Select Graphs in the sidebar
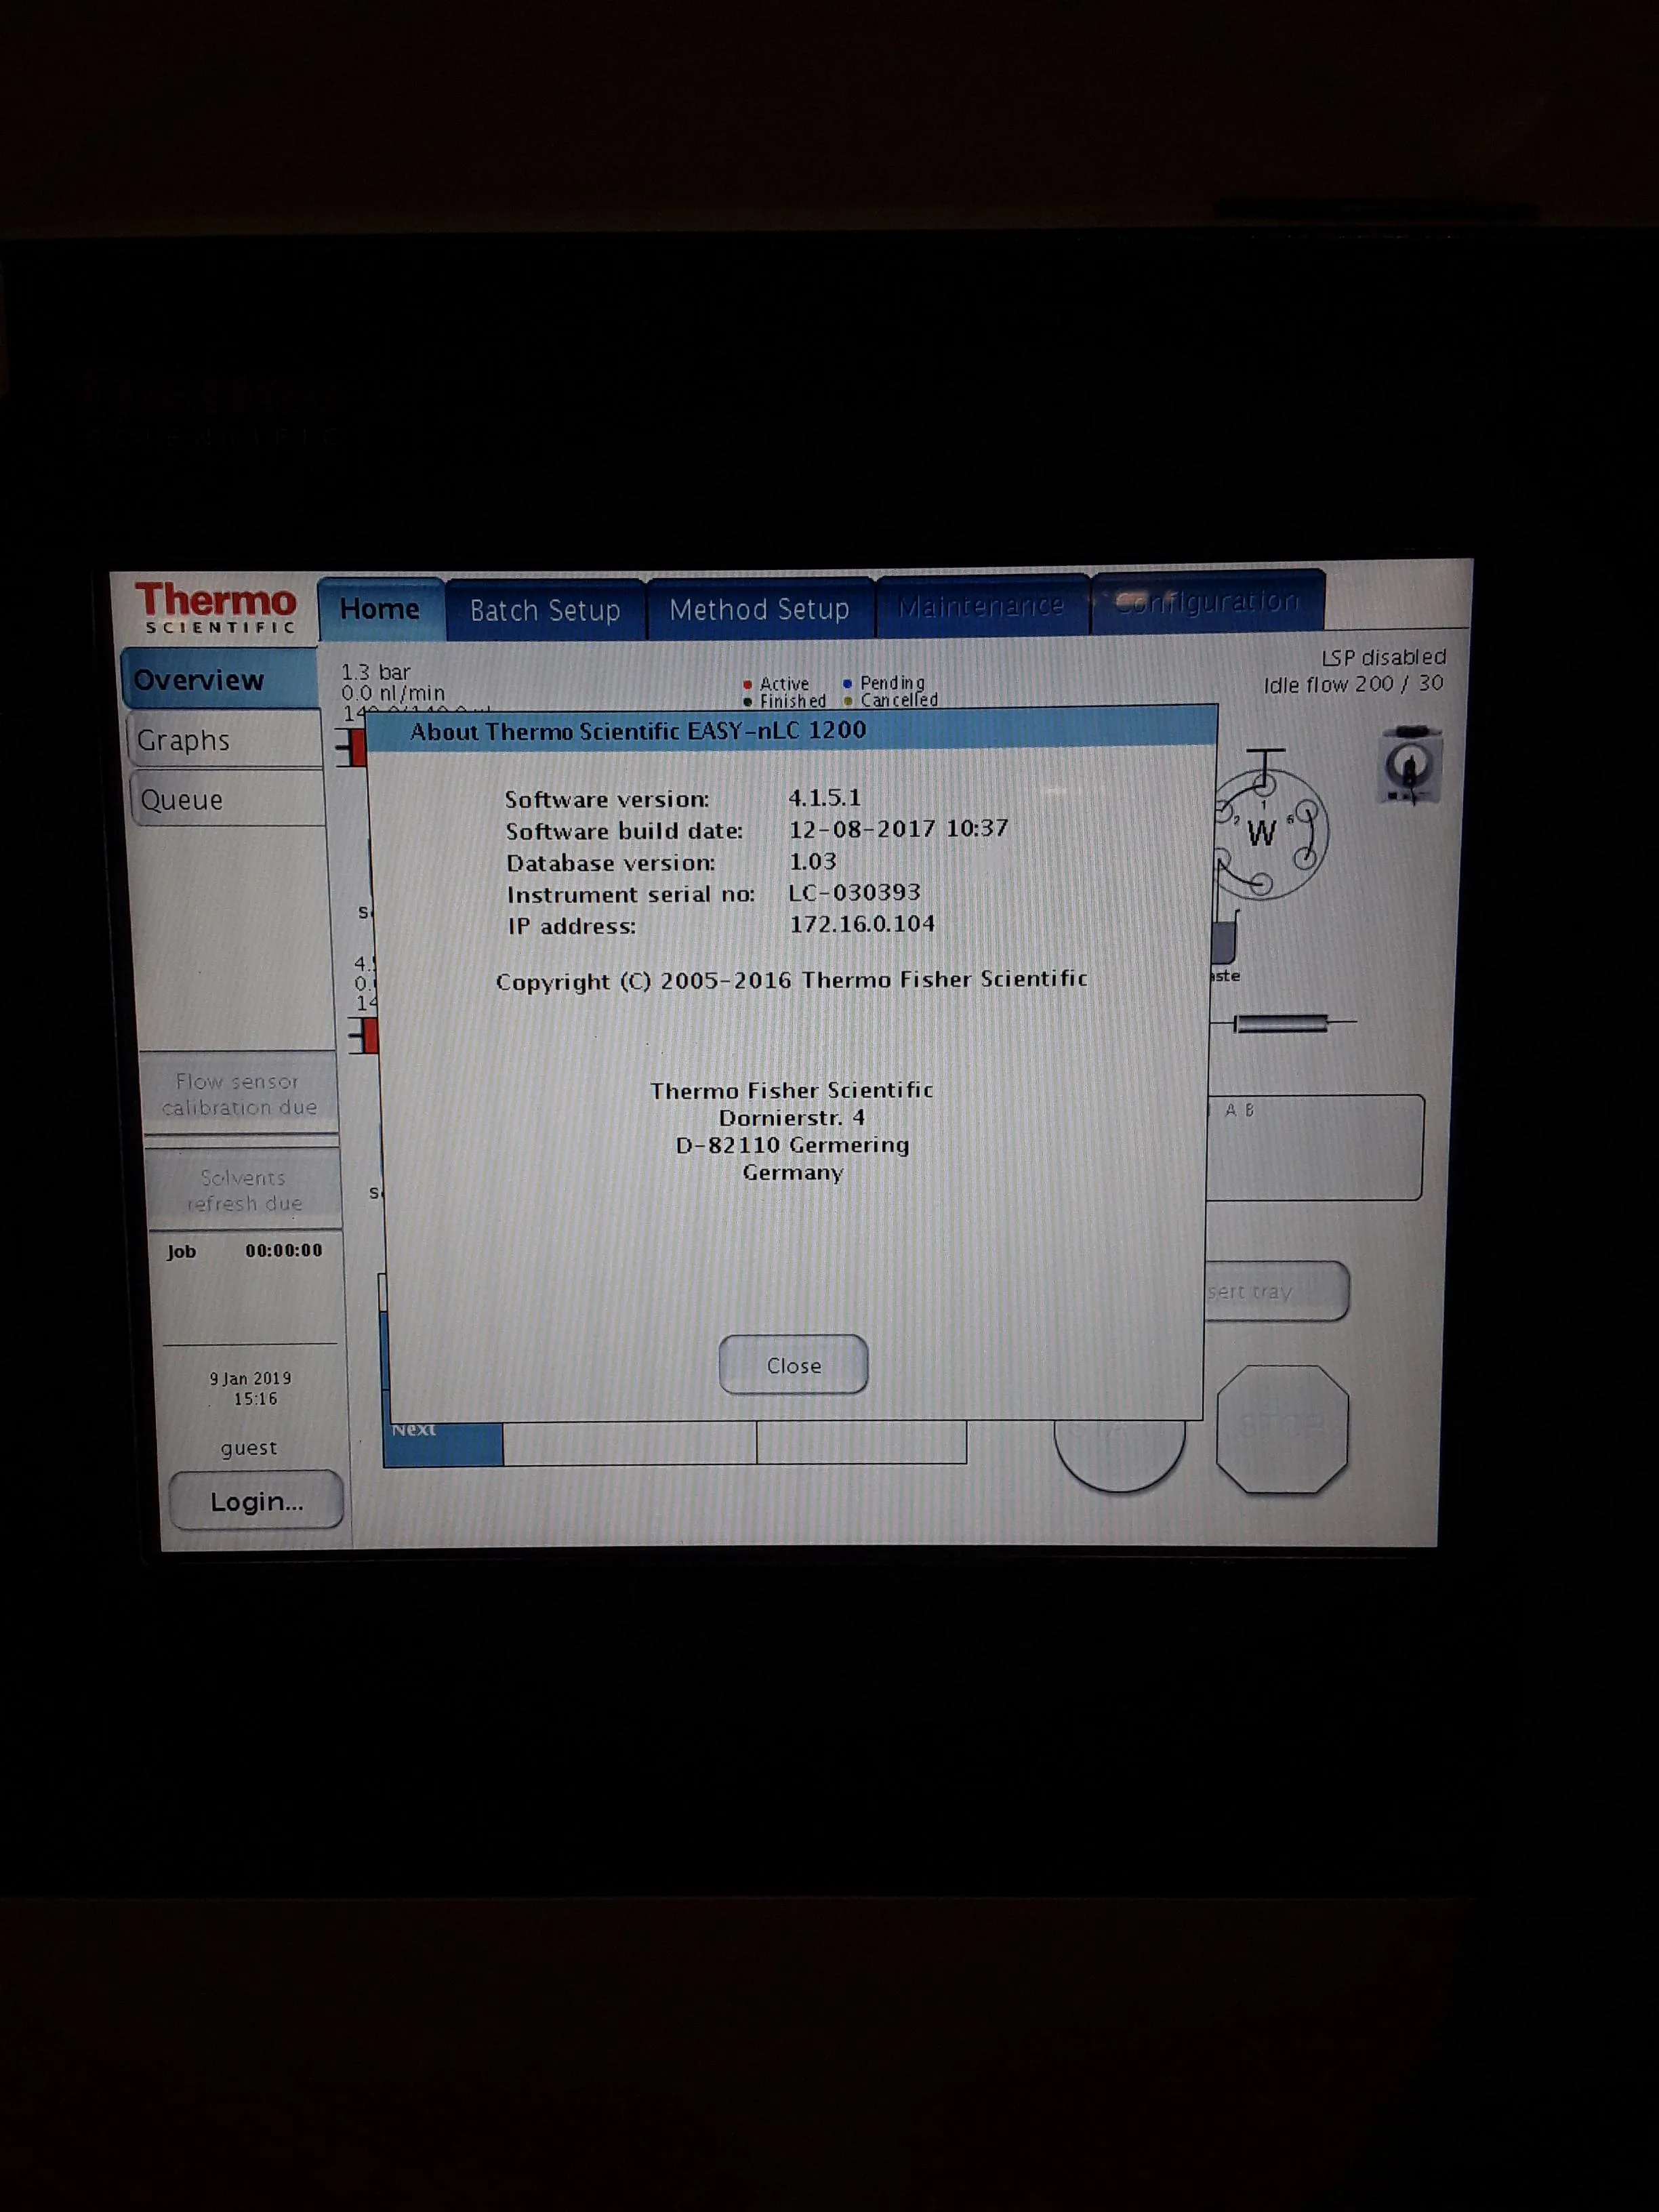Screen dimensions: 1659x2212 point(225,740)
